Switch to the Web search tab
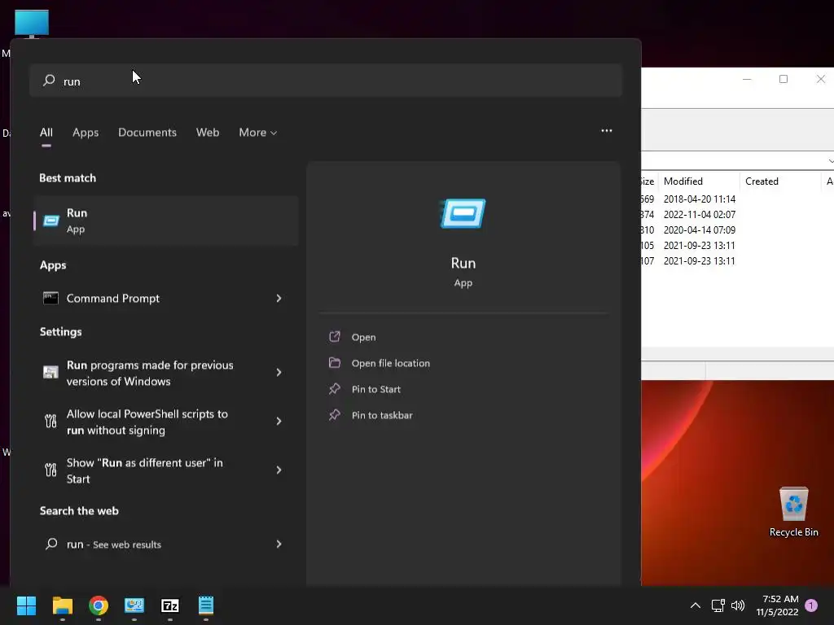 [208, 133]
